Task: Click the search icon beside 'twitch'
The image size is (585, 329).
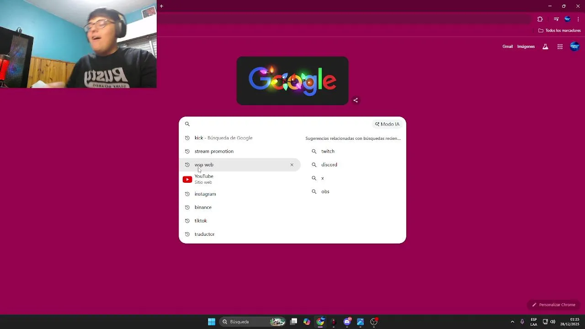Action: 314,151
